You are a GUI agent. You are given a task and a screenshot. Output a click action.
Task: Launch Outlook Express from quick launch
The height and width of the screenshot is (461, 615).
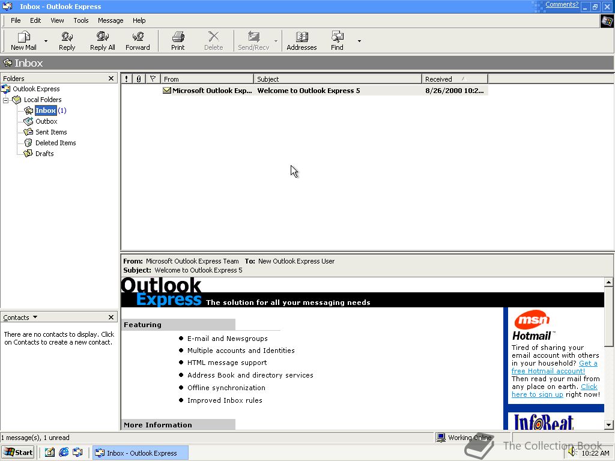pyautogui.click(x=77, y=453)
